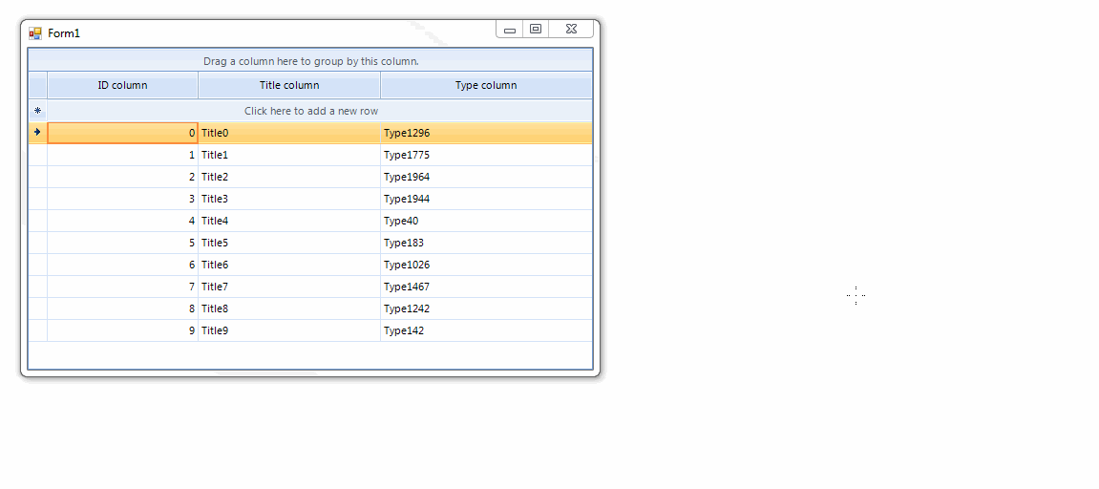Click the row header of Title5 row
This screenshot has height=489, width=1099.
click(37, 243)
